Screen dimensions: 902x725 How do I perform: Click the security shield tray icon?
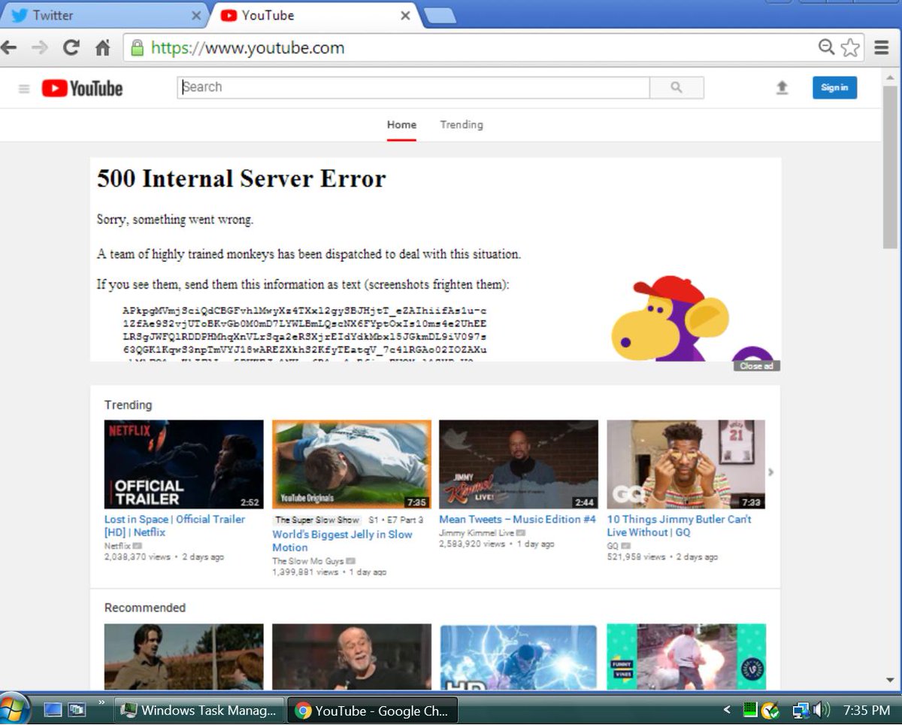pos(770,710)
